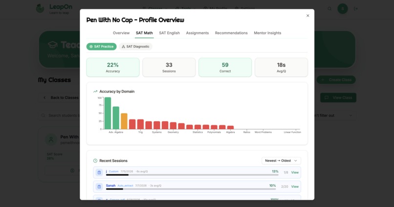Click View Class button in the background page
This screenshot has width=394, height=207.
(338, 97)
